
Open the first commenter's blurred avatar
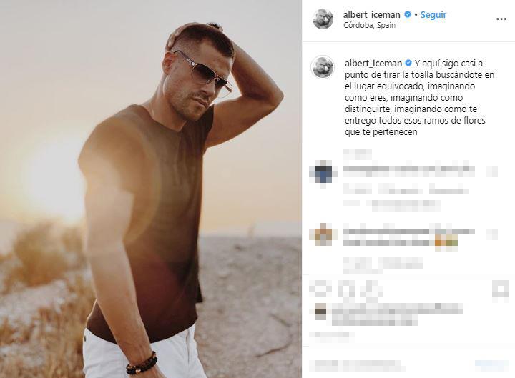pyautogui.click(x=323, y=173)
